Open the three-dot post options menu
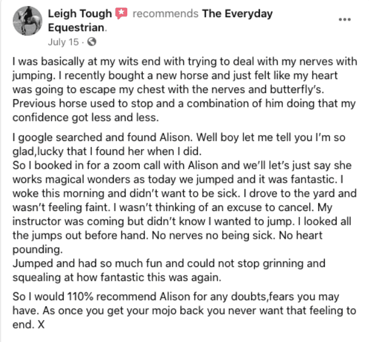This screenshot has height=342, width=369. pos(344,19)
